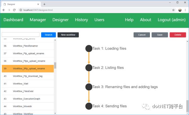Select Workflow_Ftp_download_tag row 40
The width and height of the screenshot is (189, 115).
(x=28, y=76)
